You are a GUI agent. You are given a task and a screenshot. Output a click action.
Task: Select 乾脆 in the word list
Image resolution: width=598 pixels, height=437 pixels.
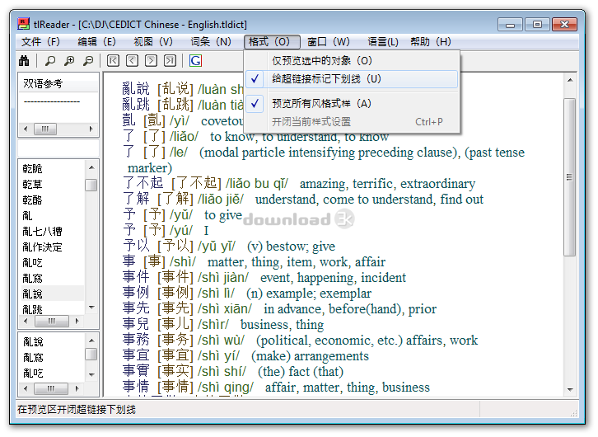click(32, 169)
